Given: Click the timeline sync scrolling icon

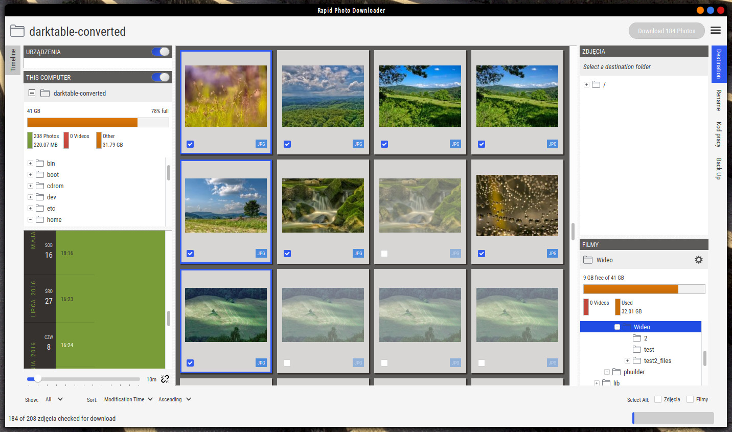Looking at the screenshot, I should (165, 379).
